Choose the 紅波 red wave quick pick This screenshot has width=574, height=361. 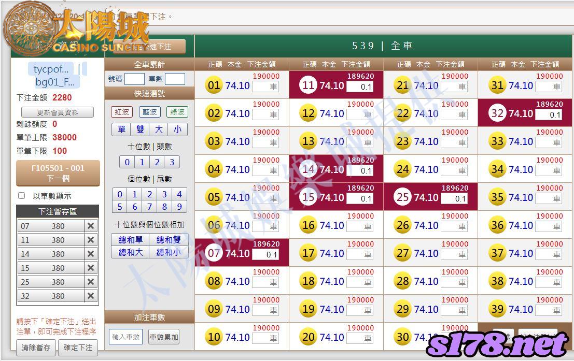point(121,112)
